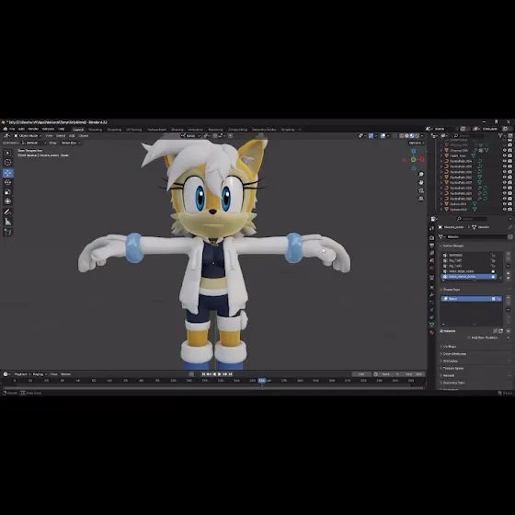Jump to the timeline start frame
Image resolution: width=515 pixels, height=515 pixels.
coord(203,374)
